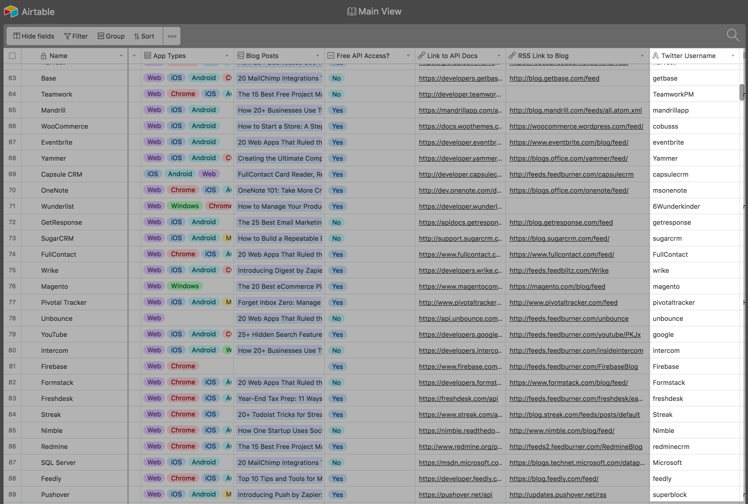
Task: Click the Airtable logo icon
Action: [11, 12]
